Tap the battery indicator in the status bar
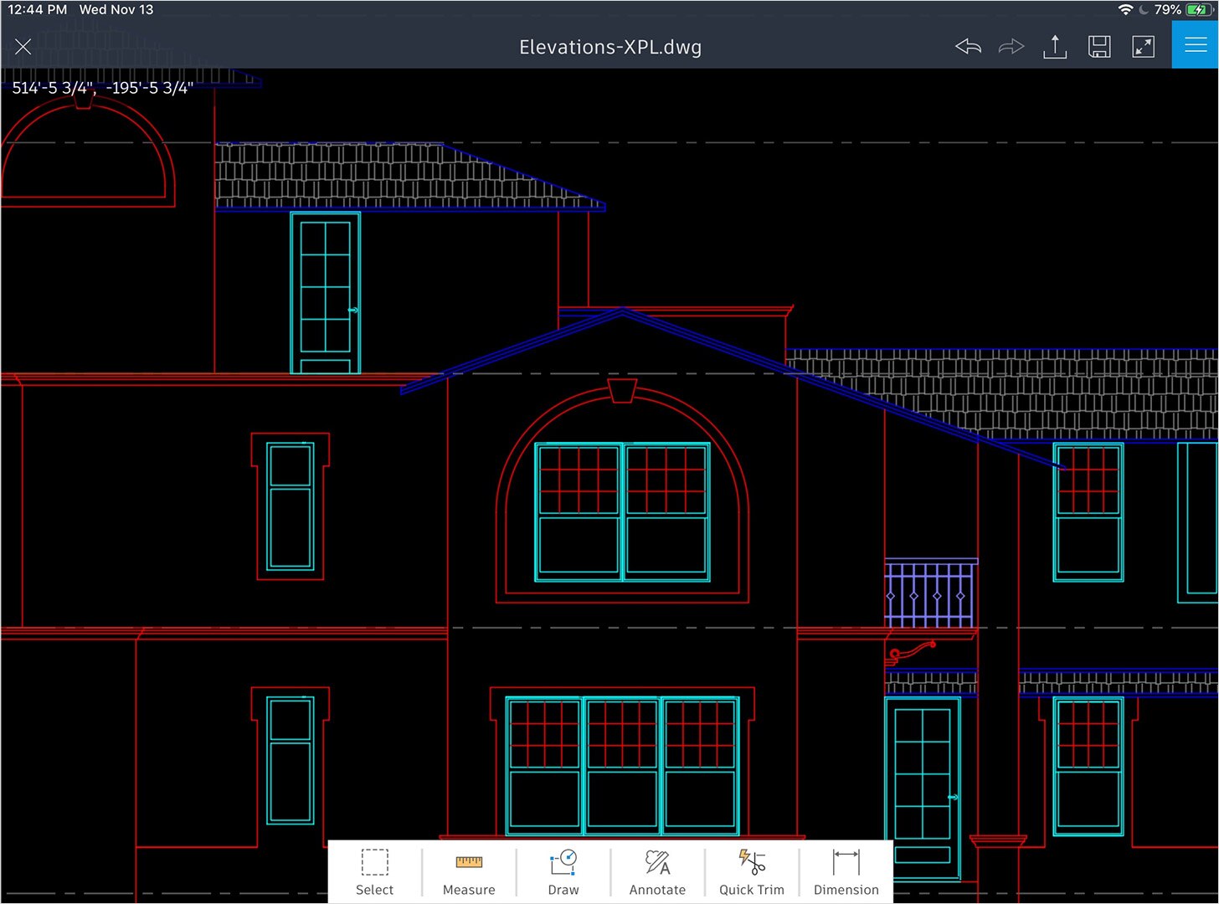The image size is (1219, 904). [1199, 10]
